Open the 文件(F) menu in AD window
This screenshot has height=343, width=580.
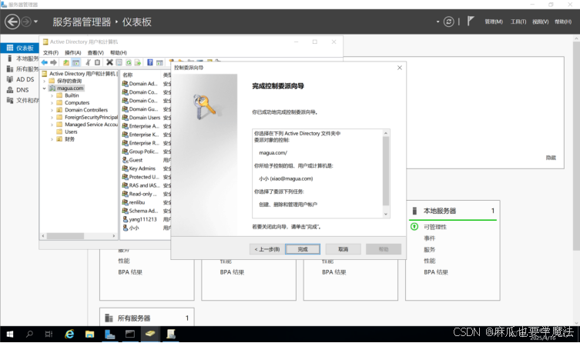click(51, 53)
